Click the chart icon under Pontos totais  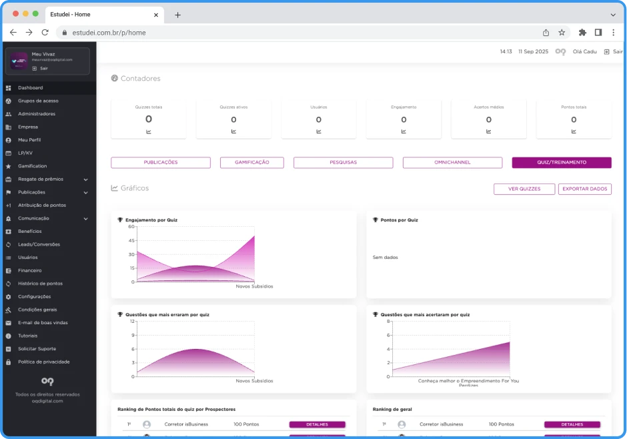pyautogui.click(x=574, y=131)
